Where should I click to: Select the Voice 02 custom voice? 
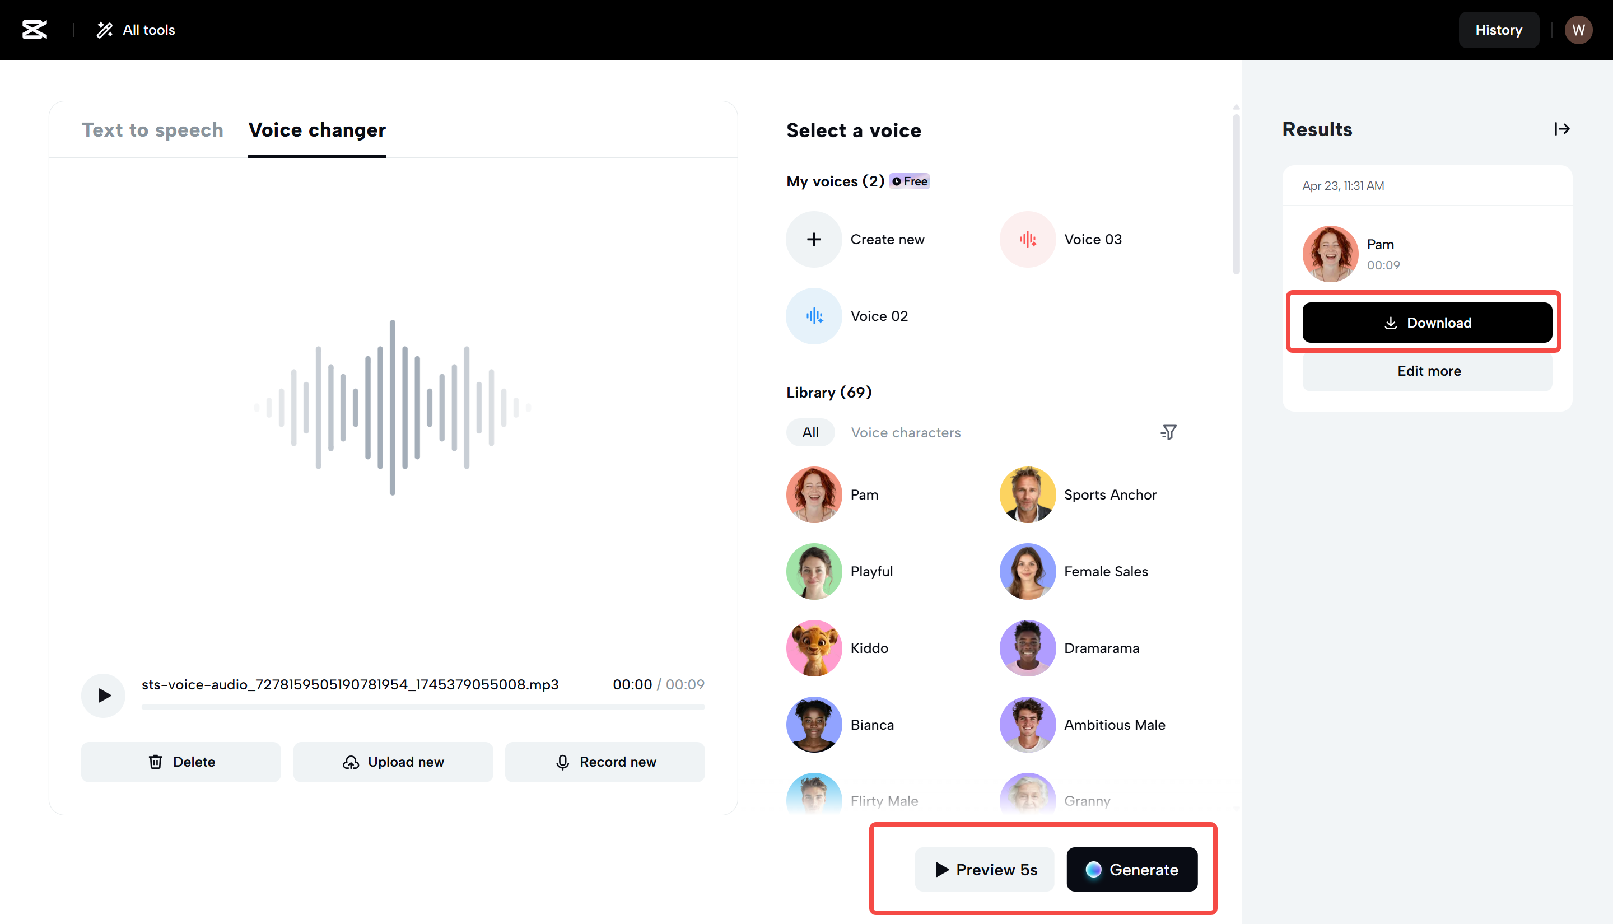coord(813,316)
